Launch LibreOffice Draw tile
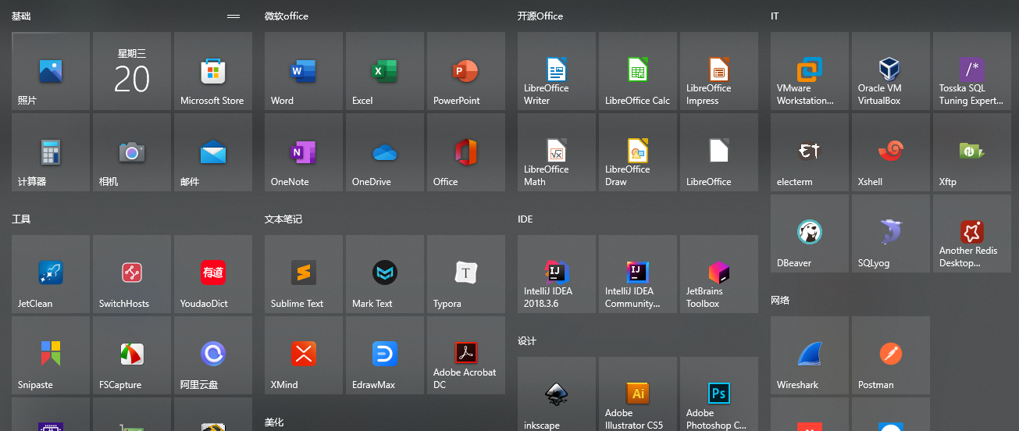The image size is (1019, 431). 638,152
